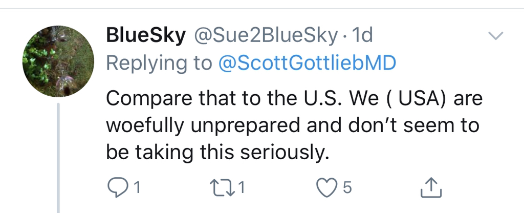Open BlueSky's round profile avatar
The width and height of the screenshot is (524, 213).
click(x=58, y=61)
